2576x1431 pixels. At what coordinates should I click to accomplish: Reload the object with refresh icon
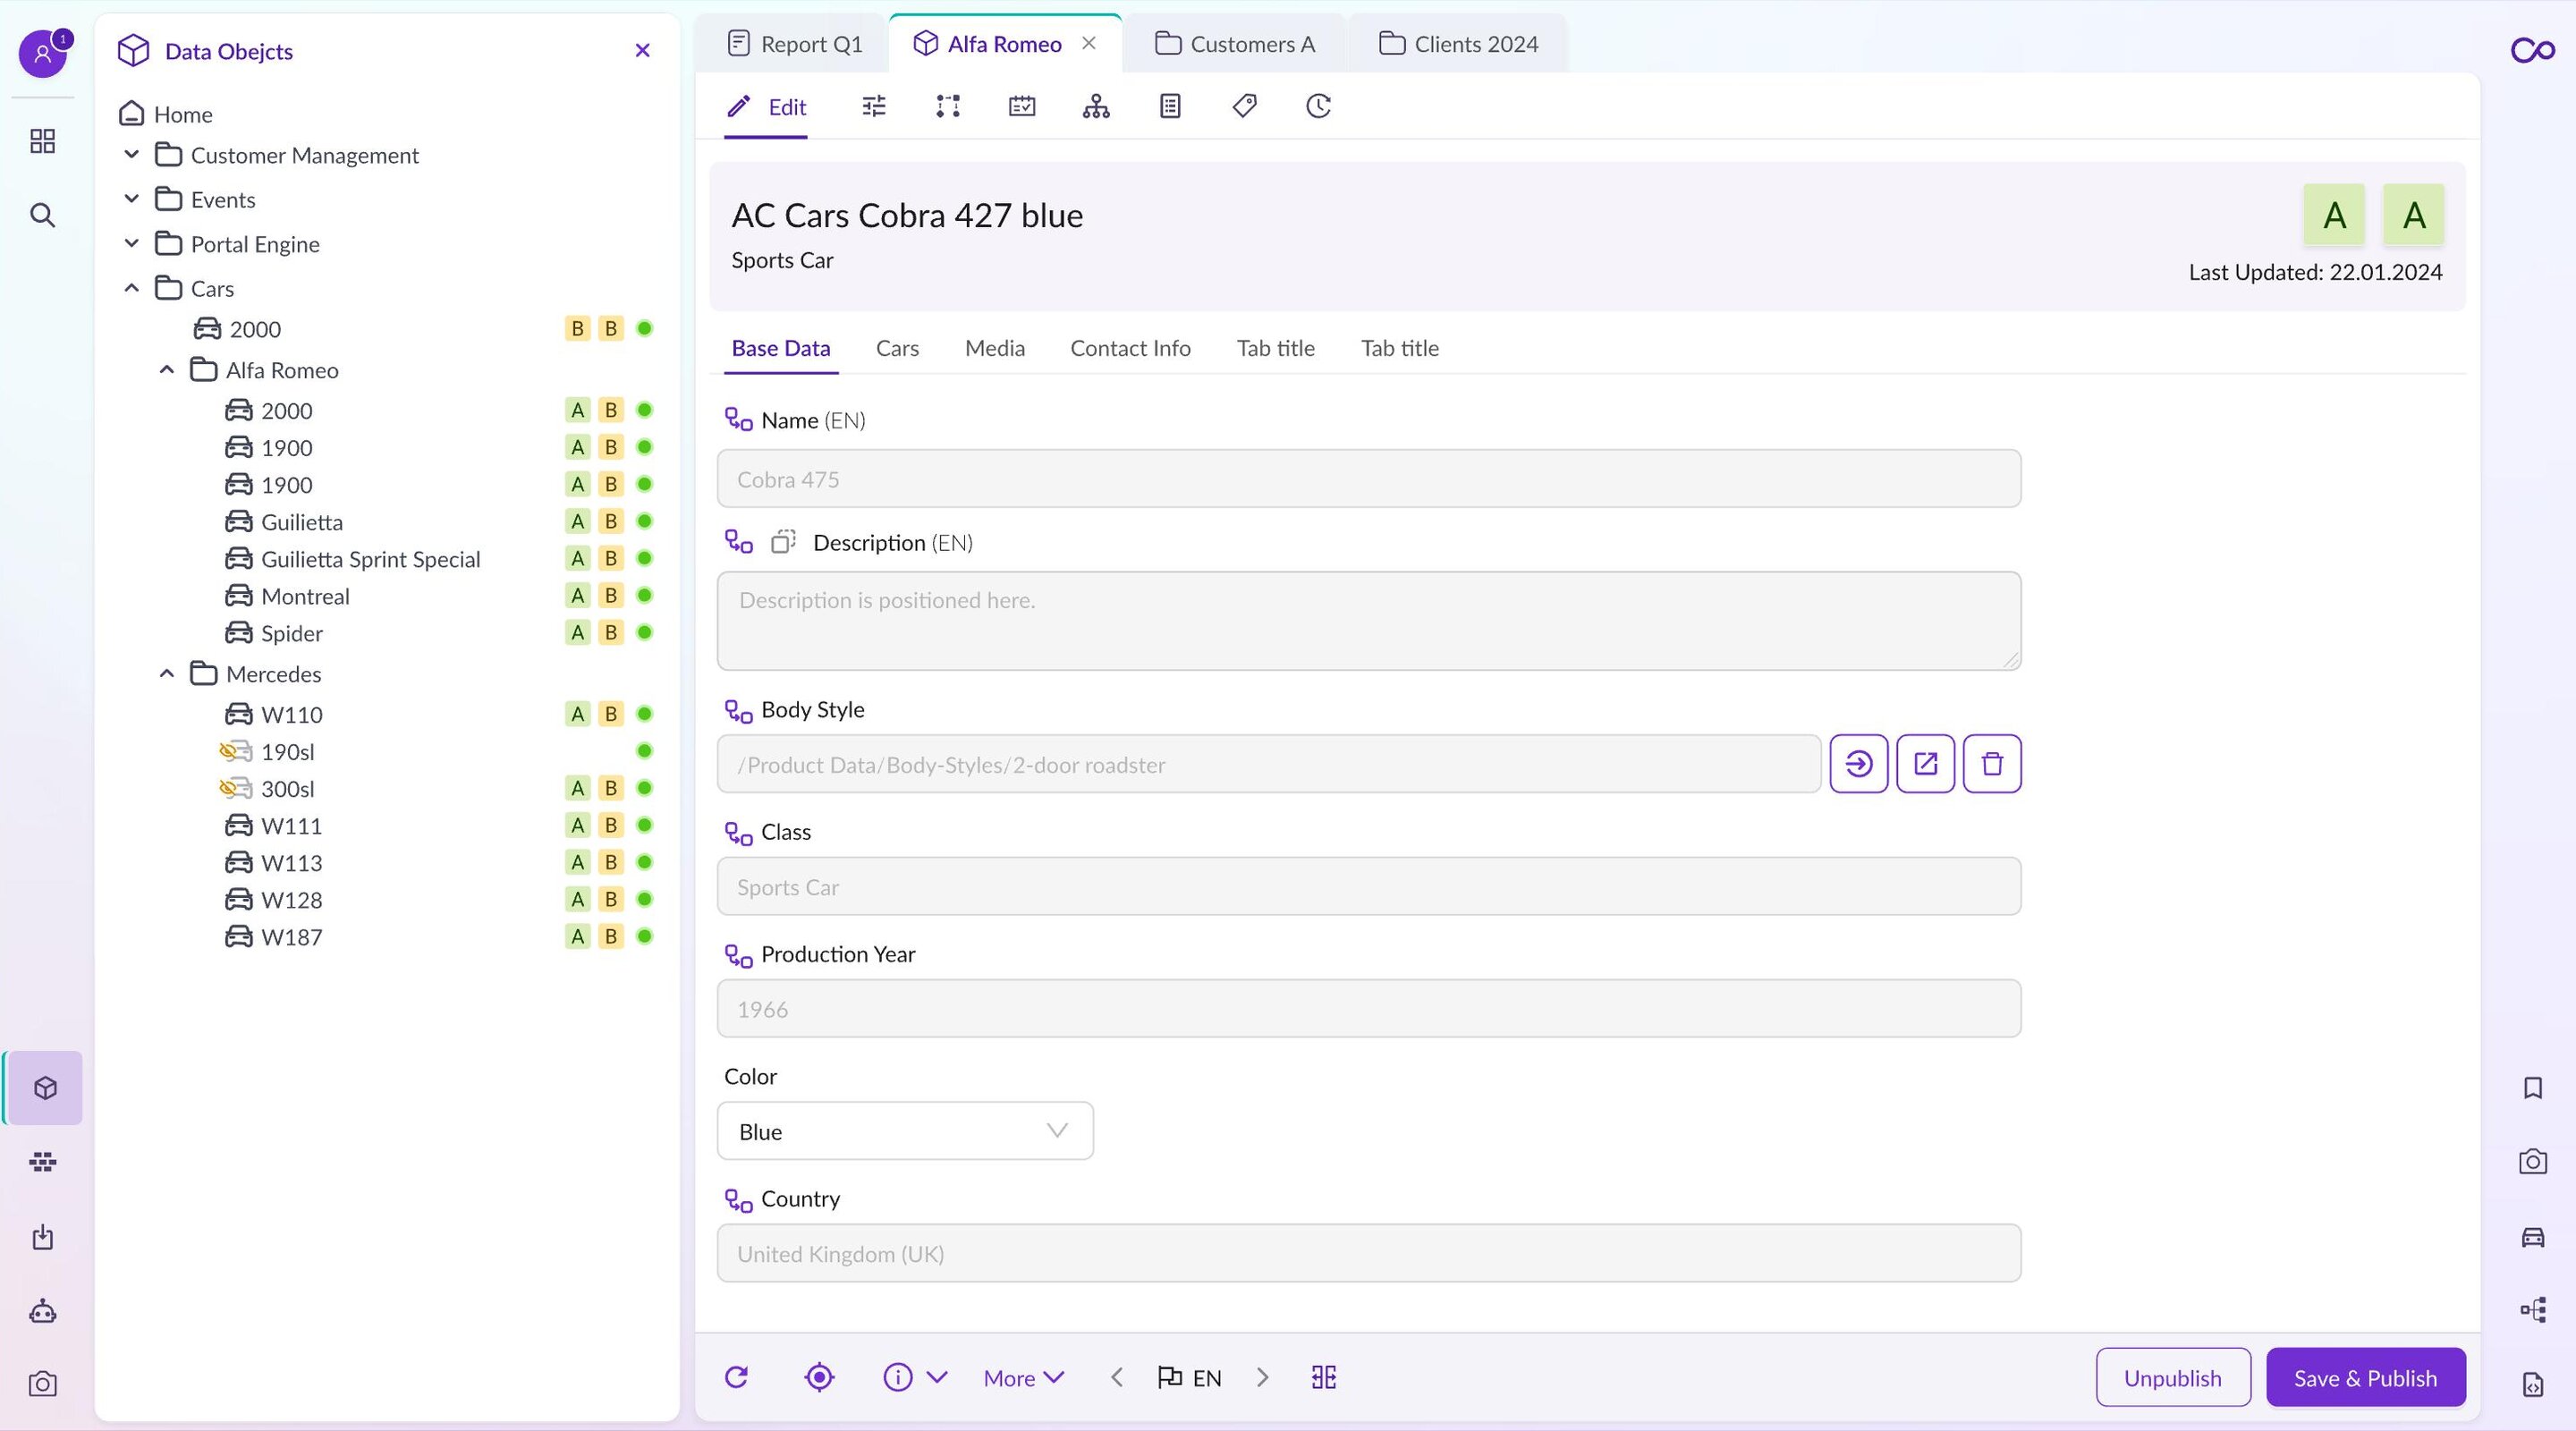pos(737,1377)
